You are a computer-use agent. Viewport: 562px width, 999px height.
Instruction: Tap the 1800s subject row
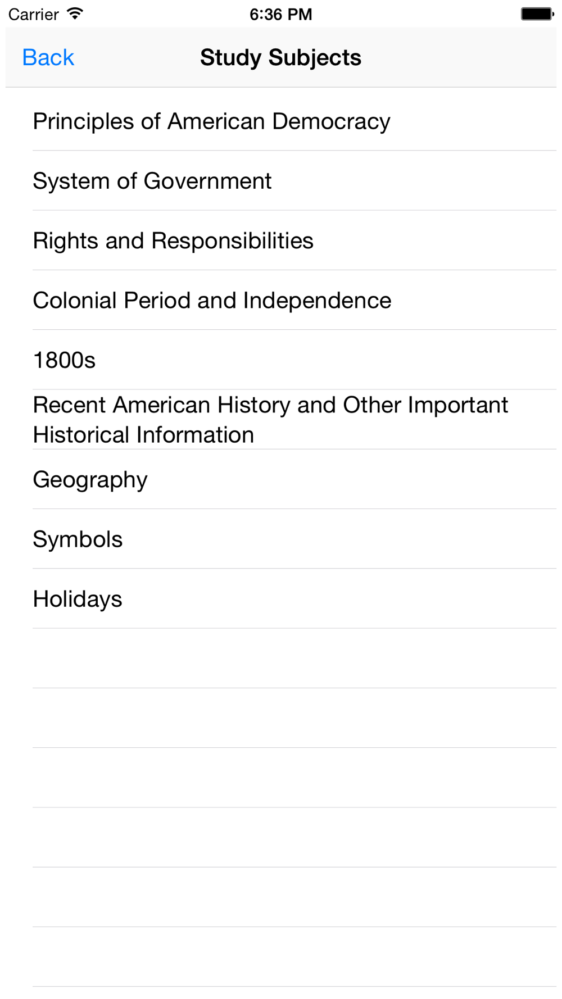pyautogui.click(x=281, y=360)
